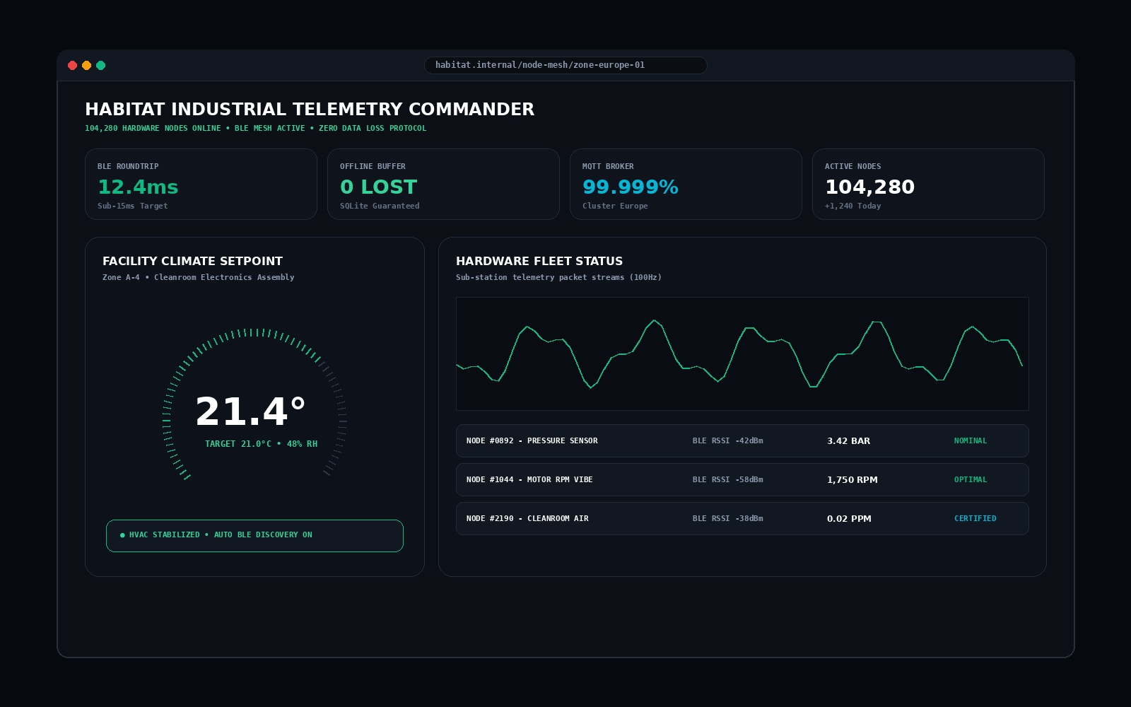This screenshot has width=1131, height=707.
Task: Click the Sub-station telemetry packet streams subtitle
Action: tap(558, 277)
